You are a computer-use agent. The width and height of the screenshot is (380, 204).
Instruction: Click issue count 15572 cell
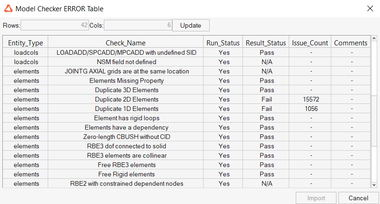pos(310,99)
